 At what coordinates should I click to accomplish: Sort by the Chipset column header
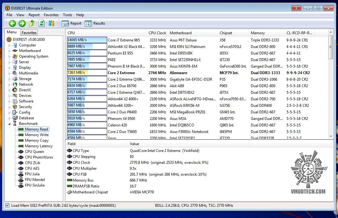[x=233, y=33]
